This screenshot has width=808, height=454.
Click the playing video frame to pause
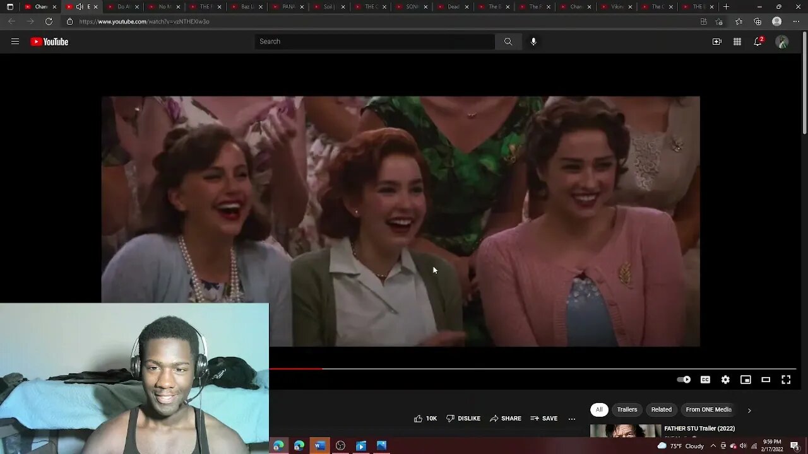click(x=401, y=221)
